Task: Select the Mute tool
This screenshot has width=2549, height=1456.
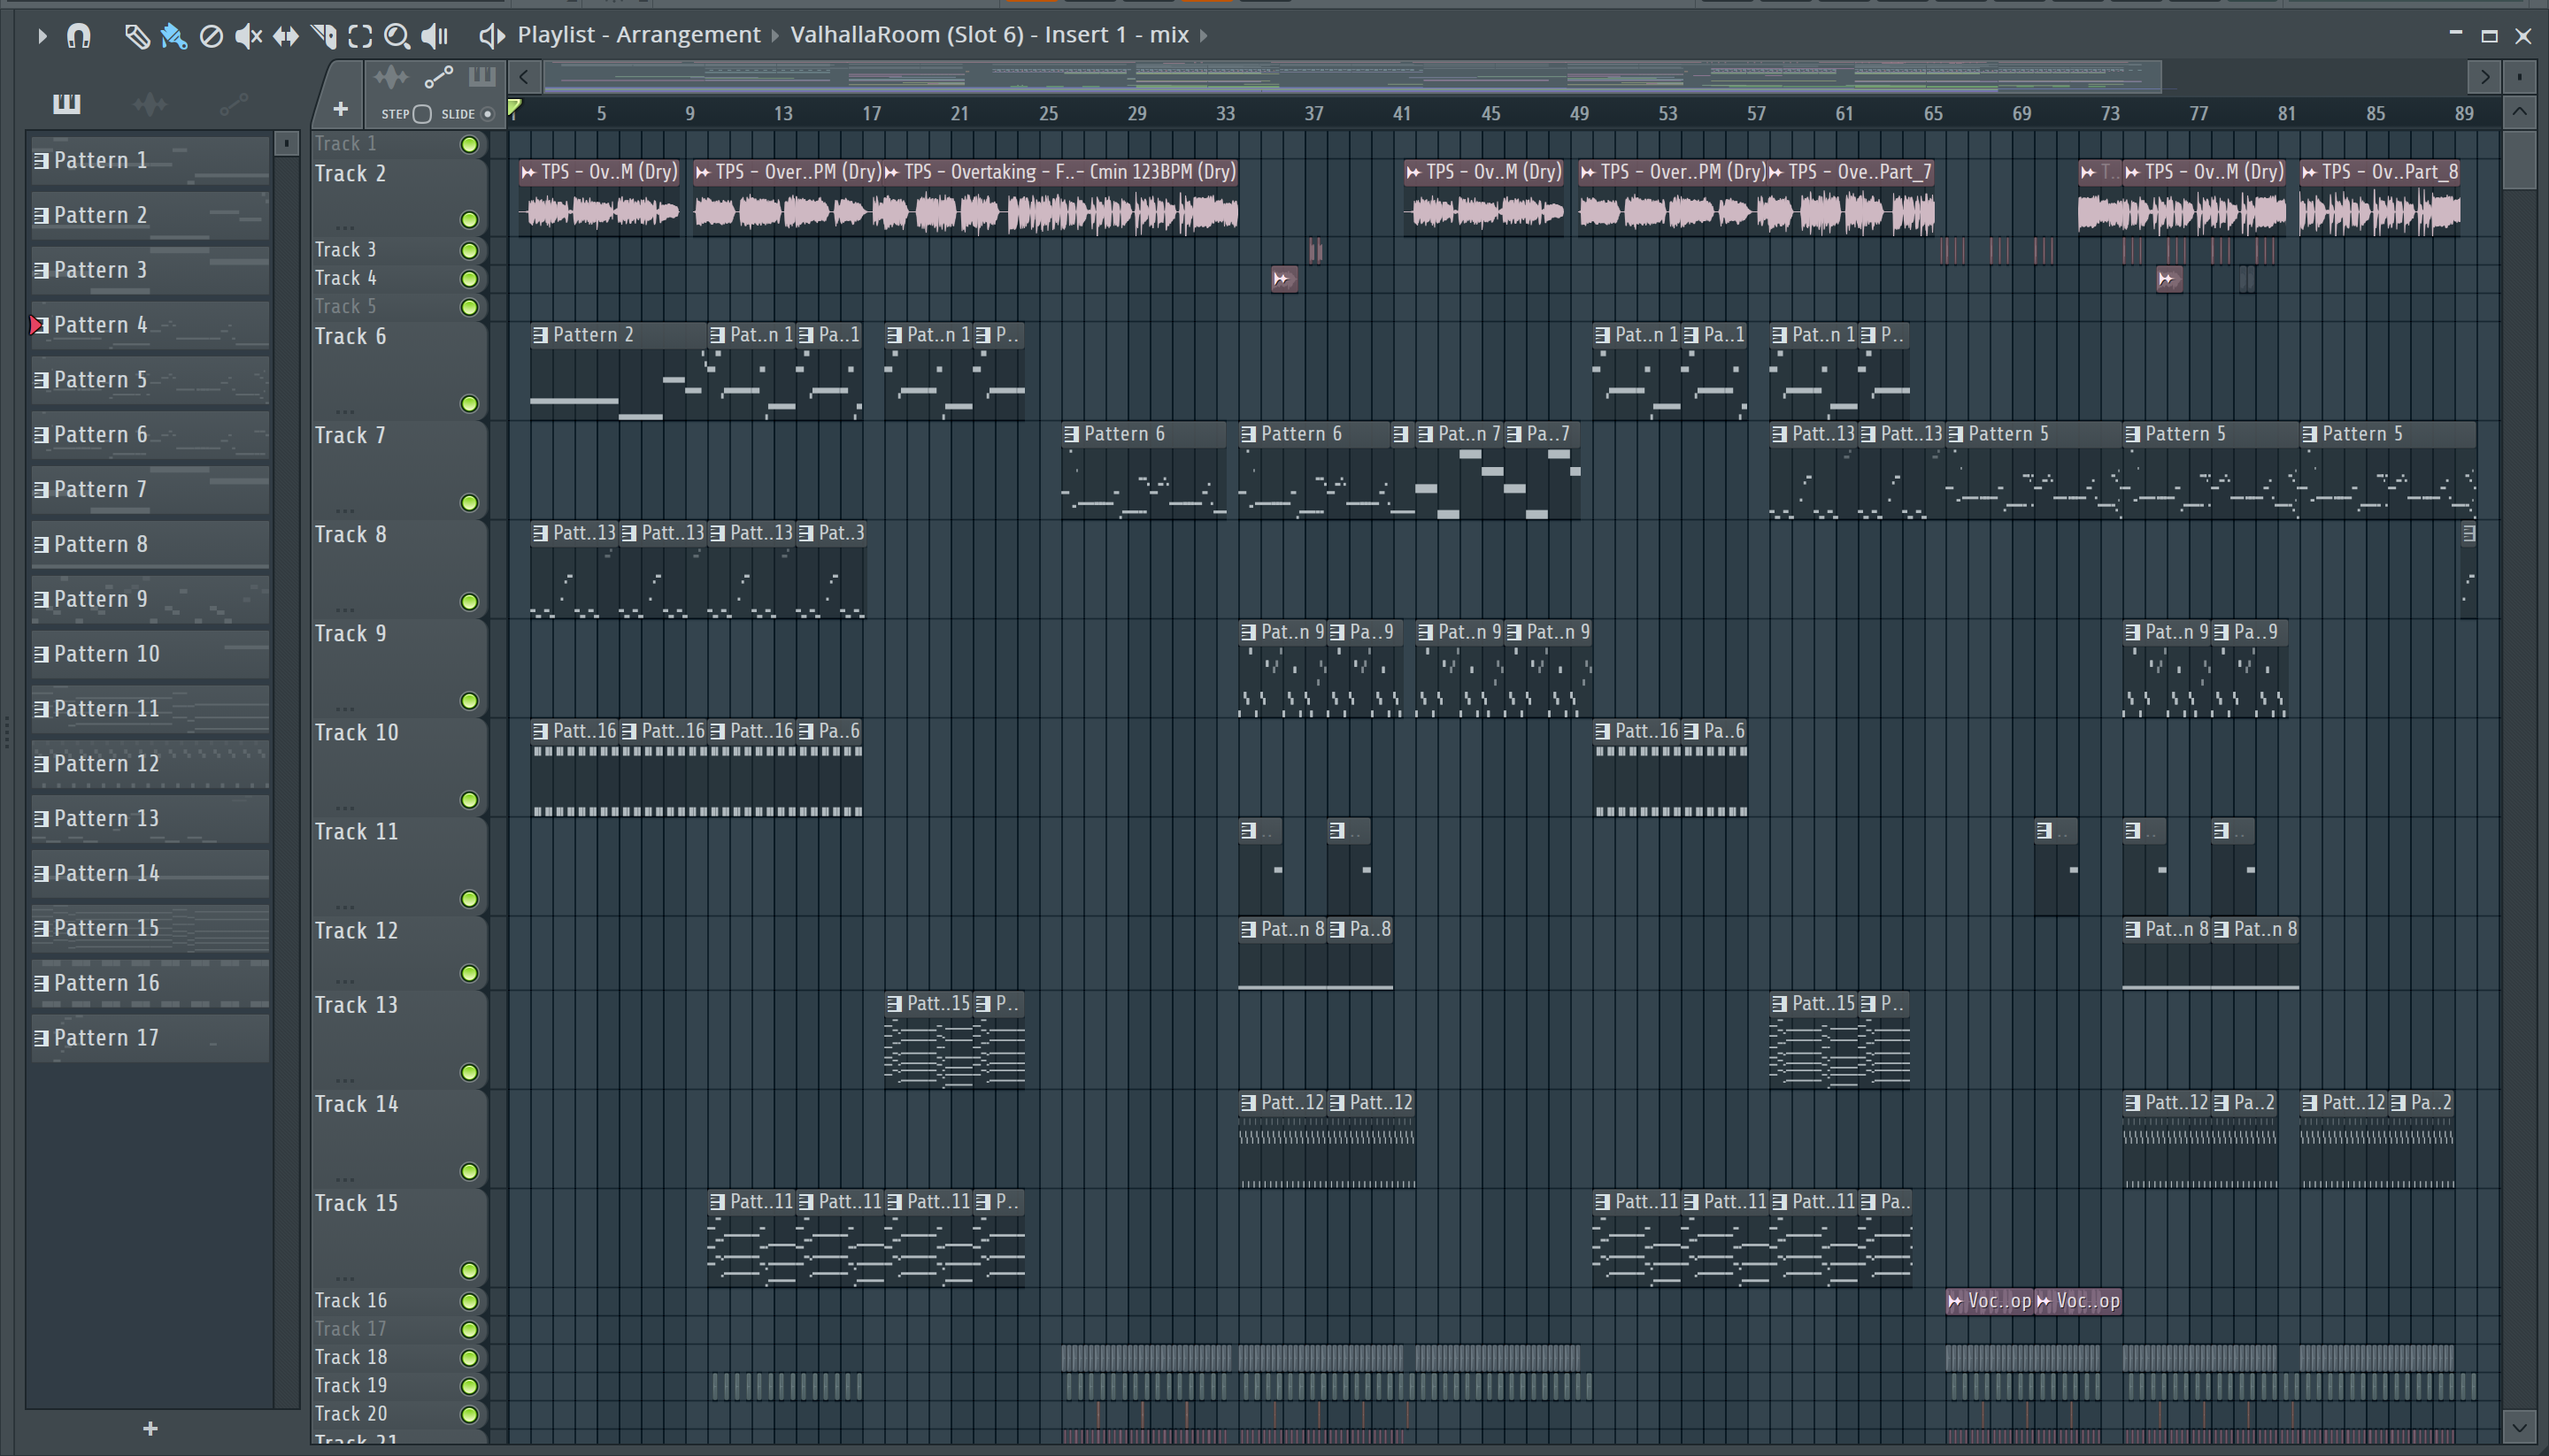Action: click(x=248, y=36)
